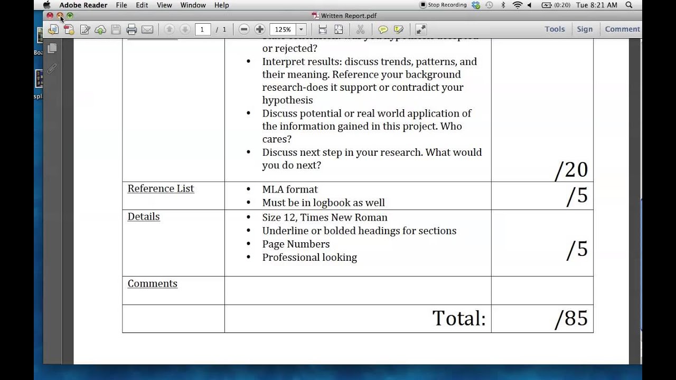Open Time Machine clock menu icon
This screenshot has height=380, width=676.
pos(490,5)
